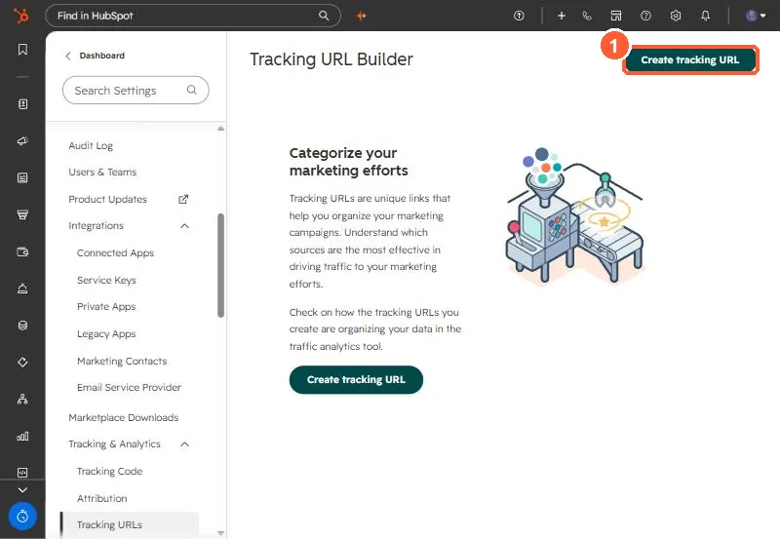Open the marketplace storefront icon

coord(616,16)
